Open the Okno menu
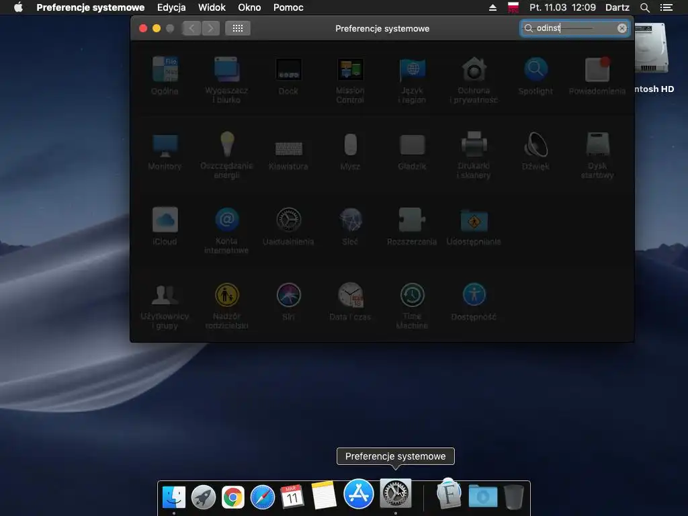The width and height of the screenshot is (688, 516). click(249, 7)
